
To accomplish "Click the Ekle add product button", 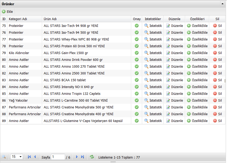I will pos(7,11).
